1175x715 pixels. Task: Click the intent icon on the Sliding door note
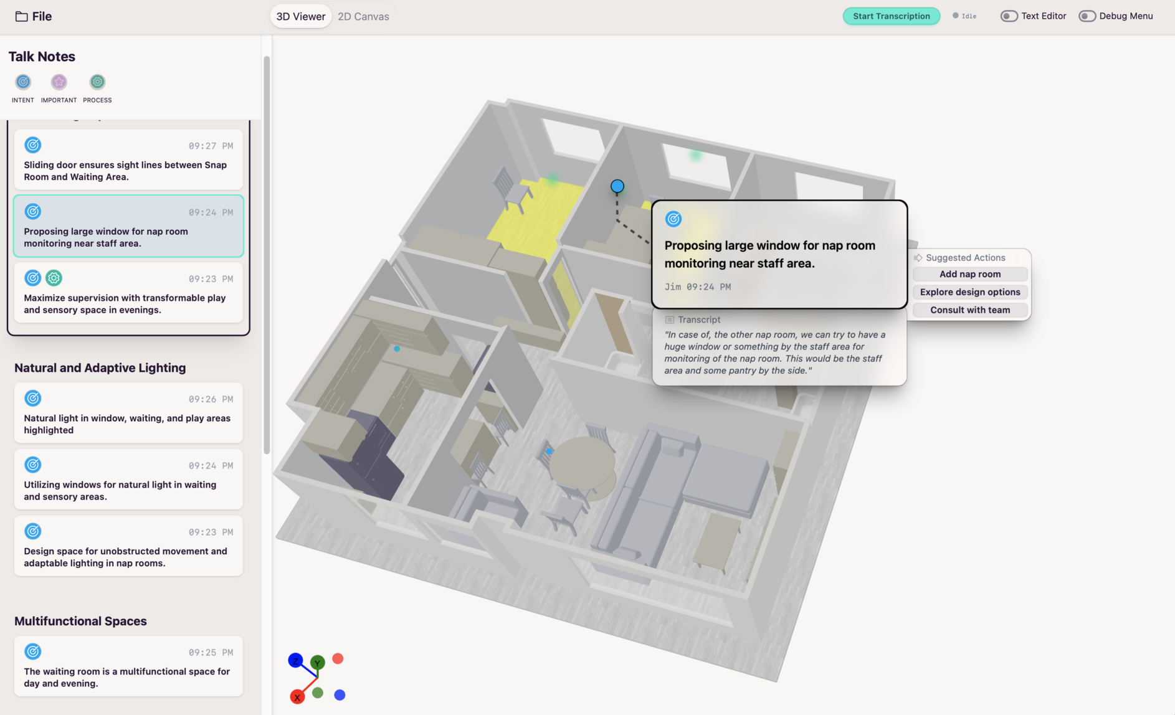tap(33, 145)
